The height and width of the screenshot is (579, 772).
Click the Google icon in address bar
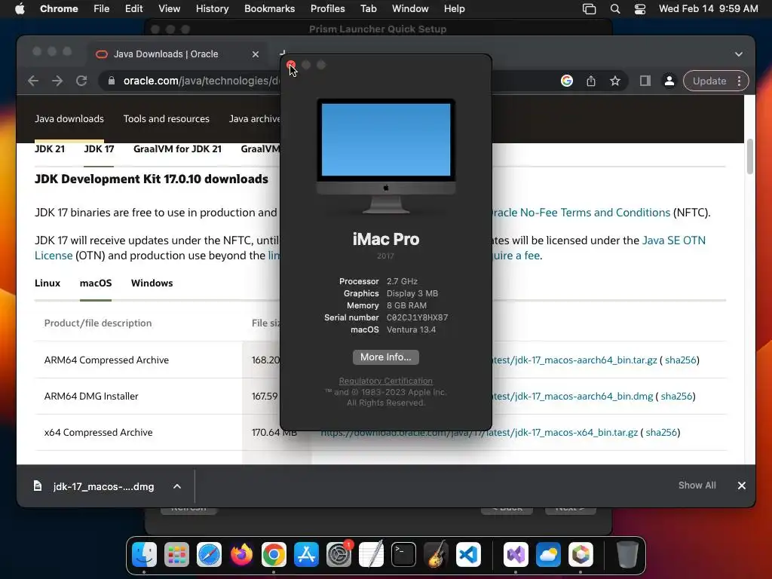[x=567, y=81]
